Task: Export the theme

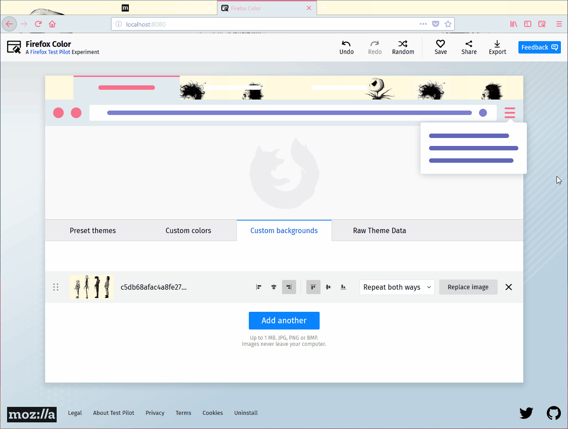Action: [497, 47]
